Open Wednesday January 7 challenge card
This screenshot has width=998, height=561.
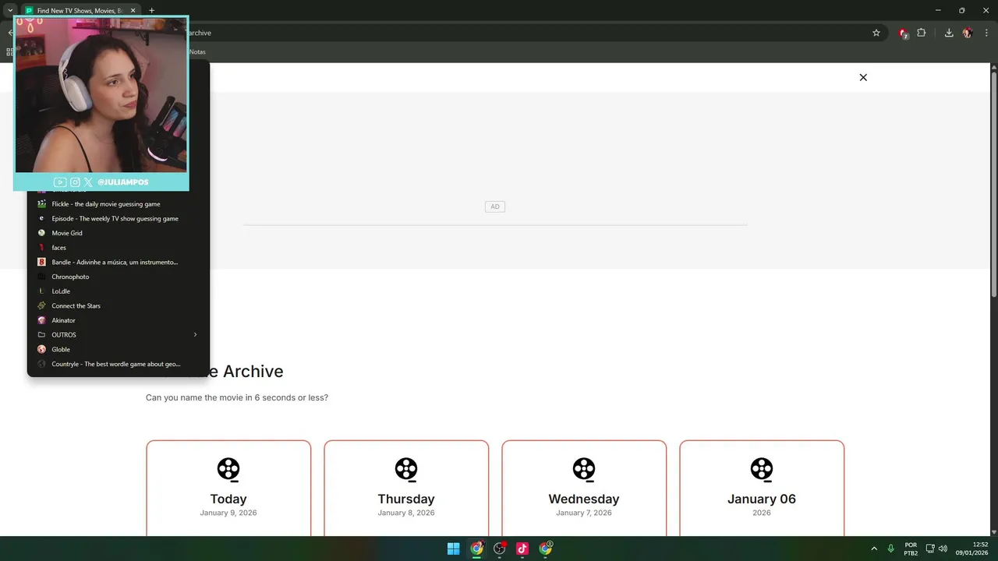(x=584, y=489)
